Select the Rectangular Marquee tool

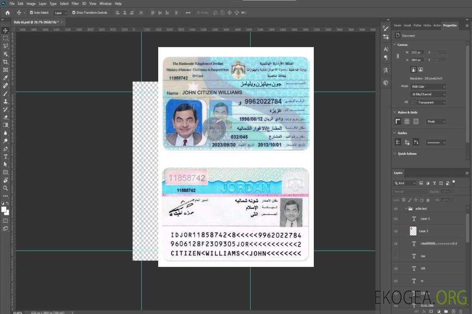pyautogui.click(x=5, y=38)
